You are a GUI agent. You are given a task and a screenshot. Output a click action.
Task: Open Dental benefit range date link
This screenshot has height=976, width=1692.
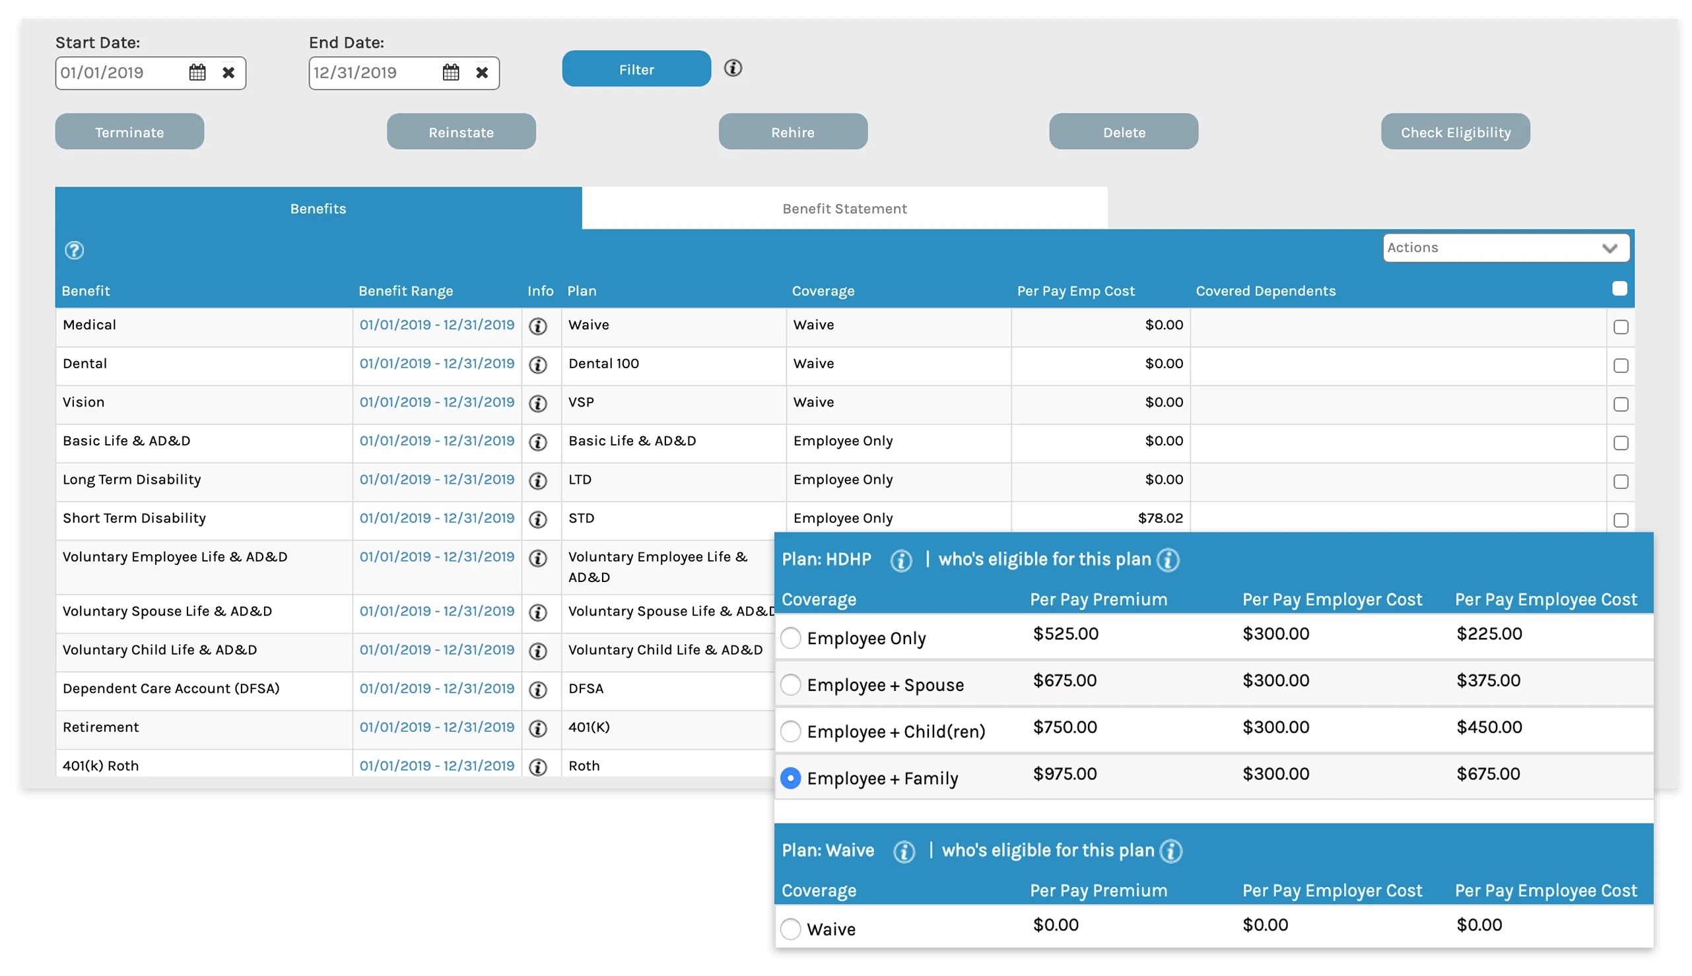coord(436,364)
